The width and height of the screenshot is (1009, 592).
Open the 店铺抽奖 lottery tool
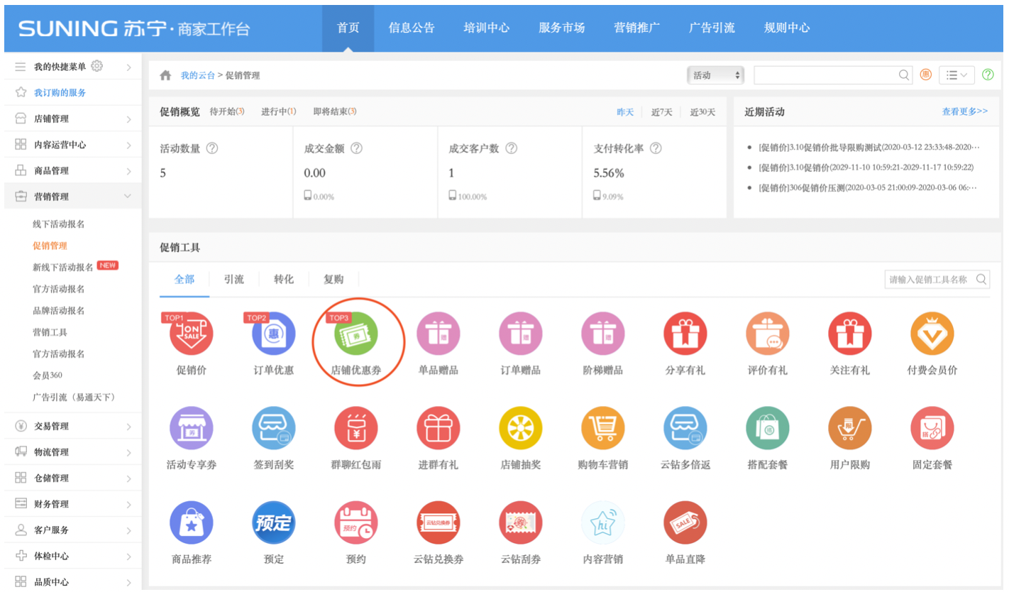coord(521,428)
